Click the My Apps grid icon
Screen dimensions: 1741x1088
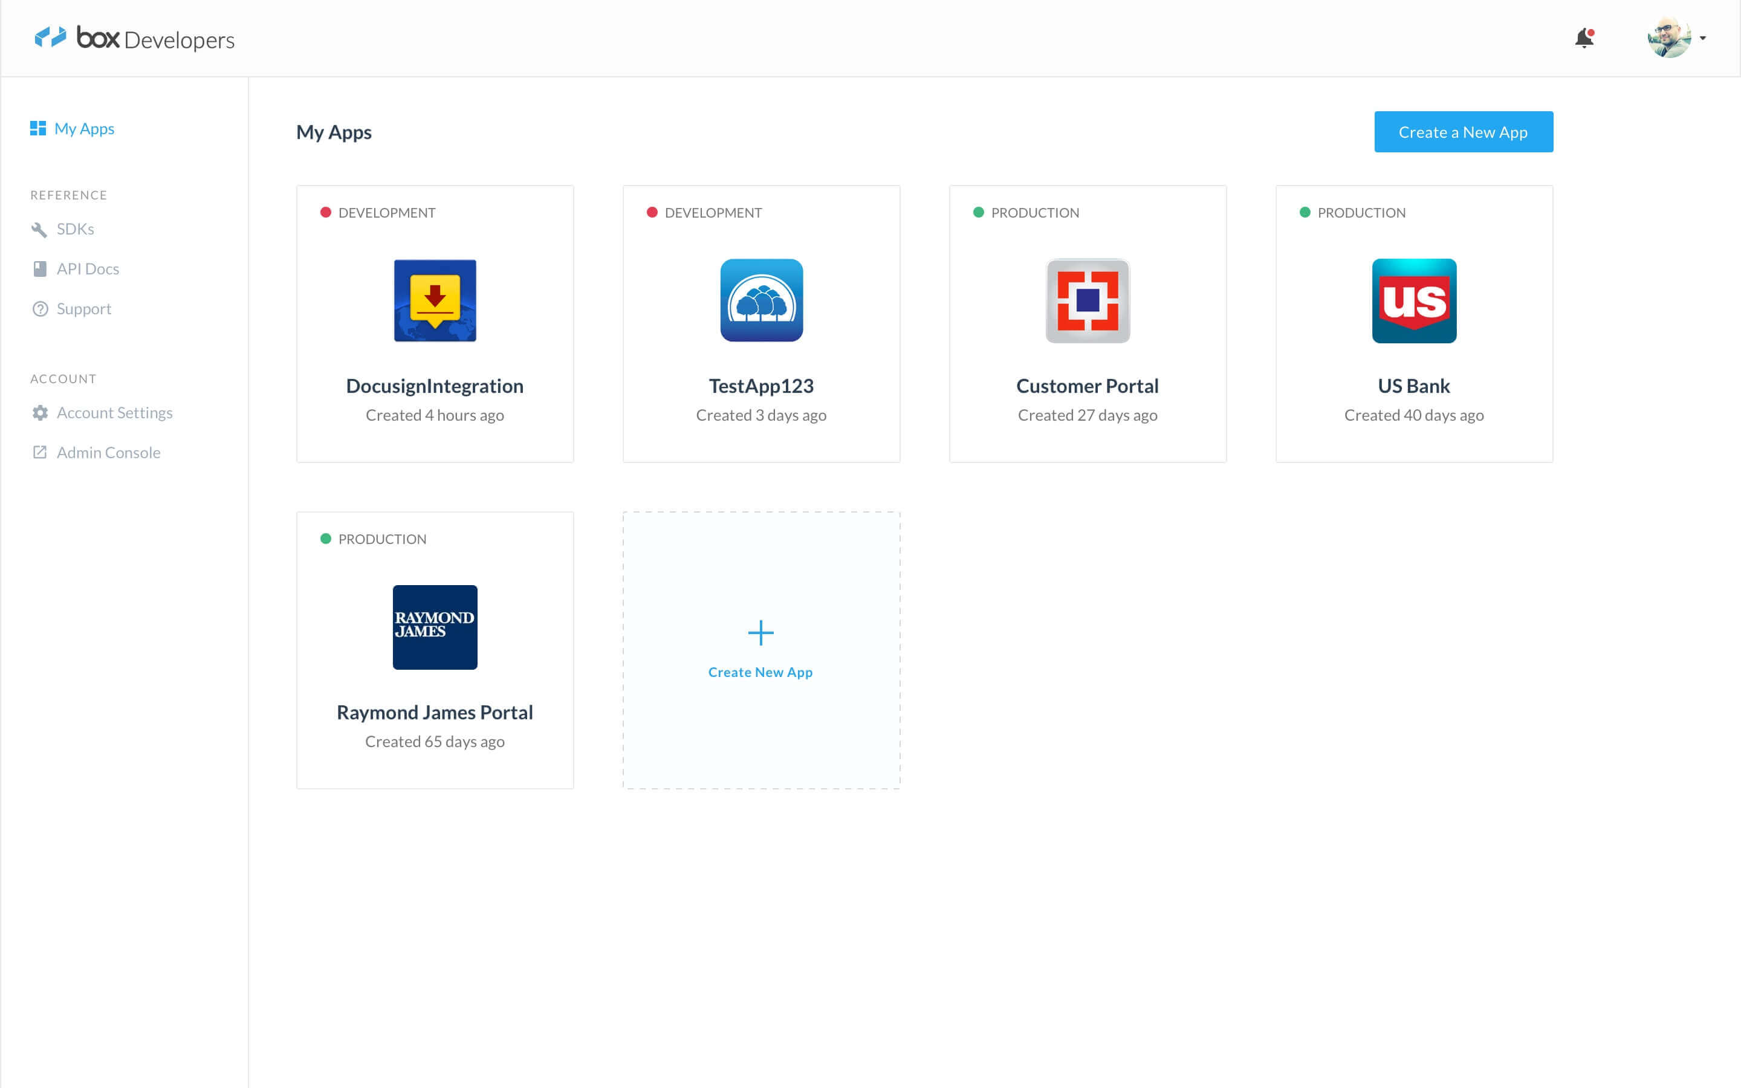38,128
